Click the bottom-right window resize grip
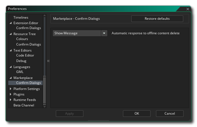197x127 pixels. point(190,120)
